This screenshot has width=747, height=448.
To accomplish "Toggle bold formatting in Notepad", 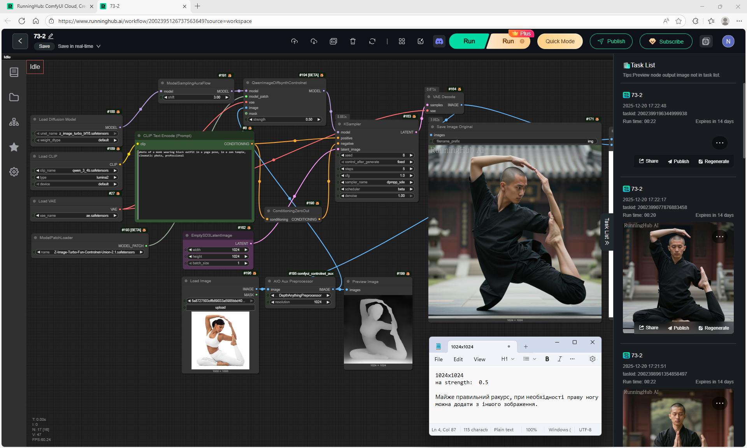I will (547, 359).
